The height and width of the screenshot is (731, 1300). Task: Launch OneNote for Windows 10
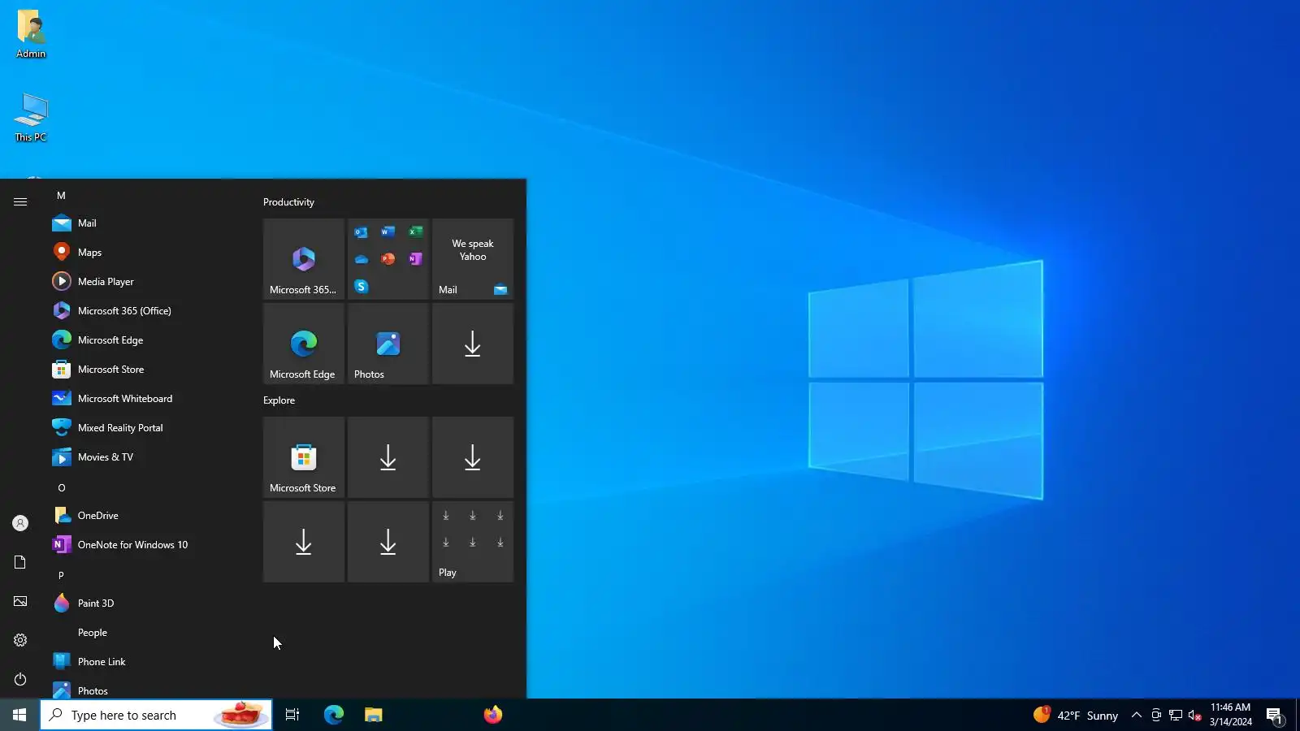(x=146, y=545)
